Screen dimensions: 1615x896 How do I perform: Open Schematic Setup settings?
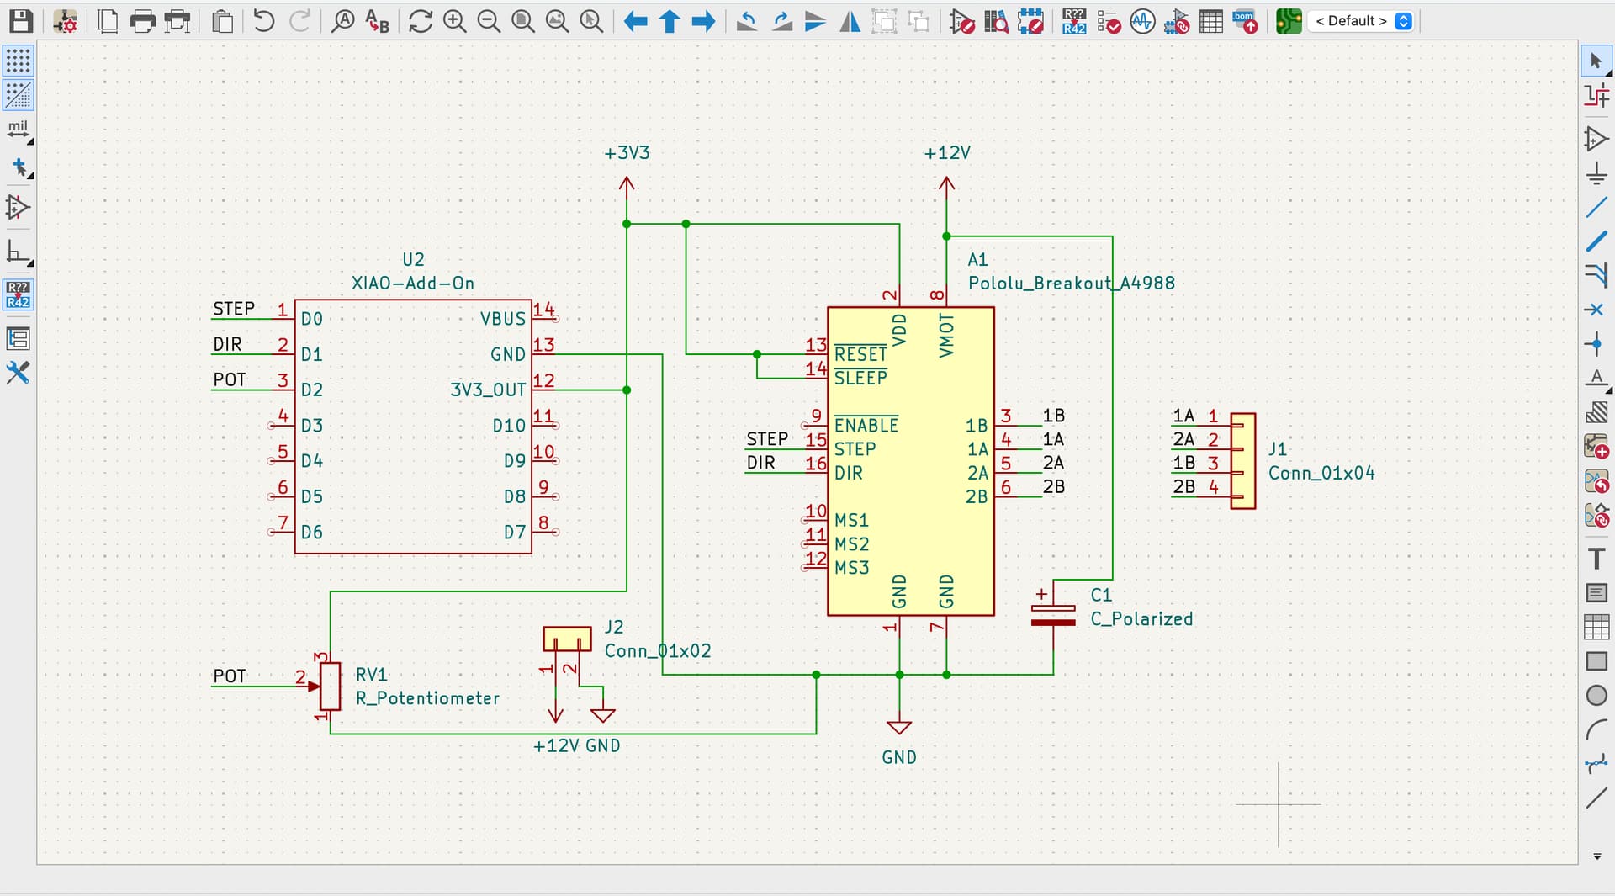(65, 21)
